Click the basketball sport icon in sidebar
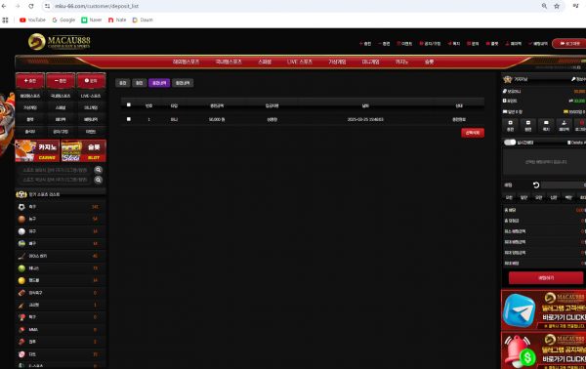The width and height of the screenshot is (586, 369). pos(21,219)
